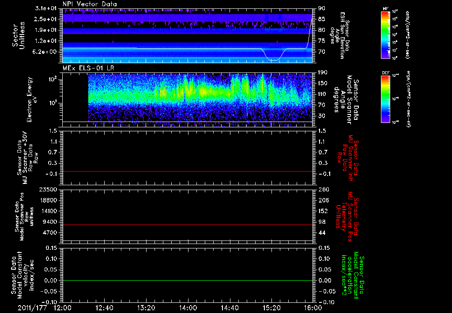This screenshot has width=452, height=313.
Task: Click the '85' sun elevation tick label
Action: (x=322, y=19)
